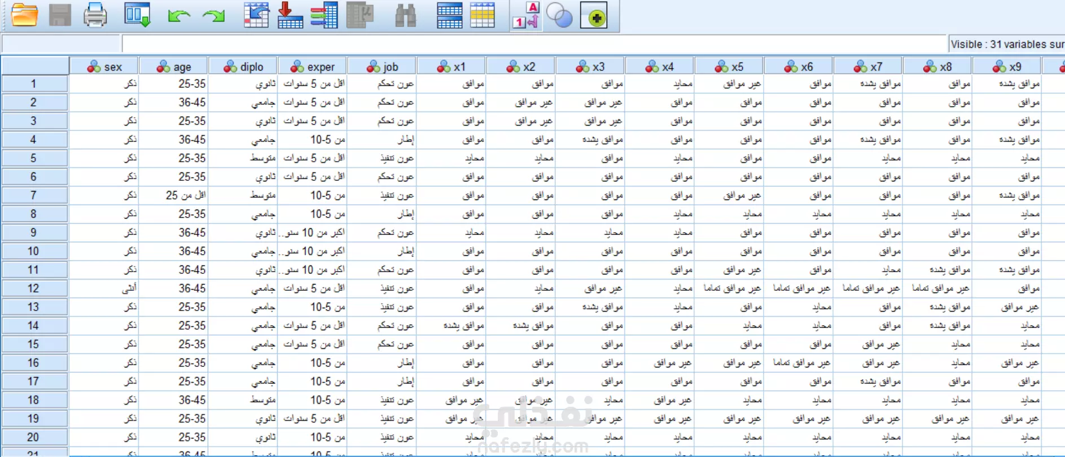Select the x3 column header
This screenshot has width=1065, height=457.
590,66
